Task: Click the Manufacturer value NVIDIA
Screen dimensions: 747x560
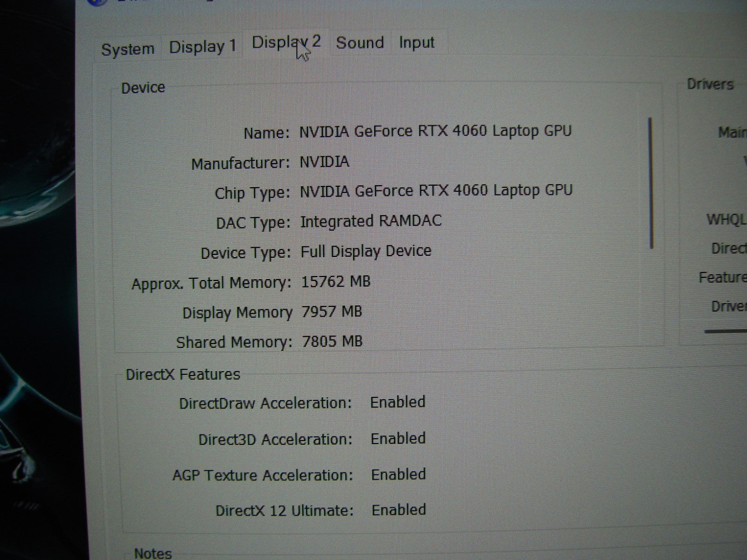Action: click(x=324, y=162)
